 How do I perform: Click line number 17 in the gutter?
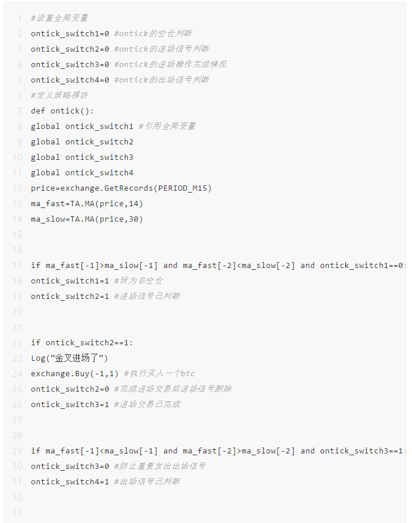(x=18, y=265)
